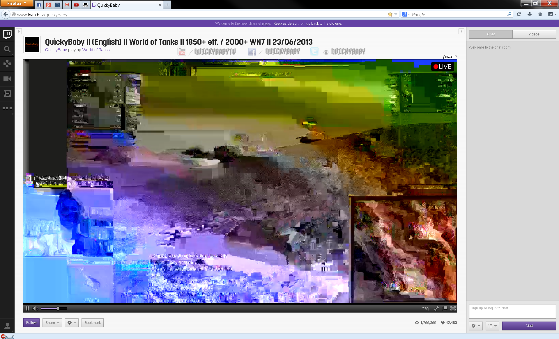Open channel gear options dropdown
Viewport: 559px width, 339px height.
[x=72, y=323]
